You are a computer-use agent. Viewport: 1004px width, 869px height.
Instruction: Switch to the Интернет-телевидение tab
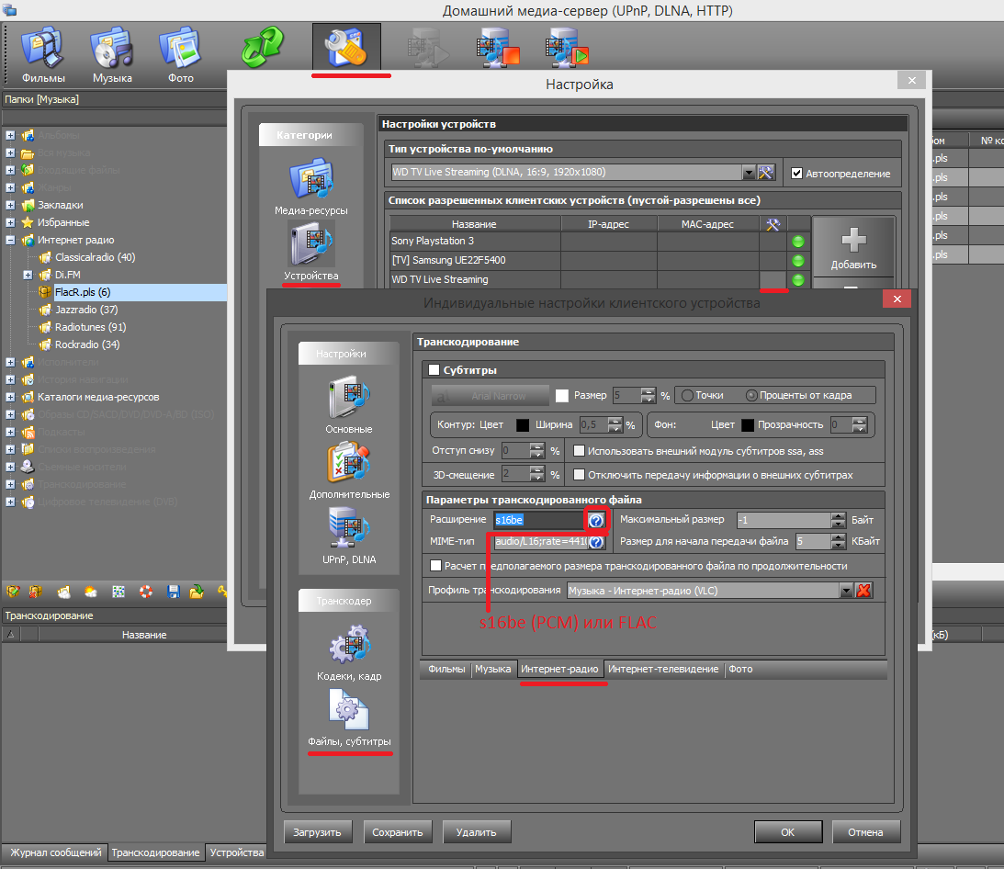click(662, 669)
